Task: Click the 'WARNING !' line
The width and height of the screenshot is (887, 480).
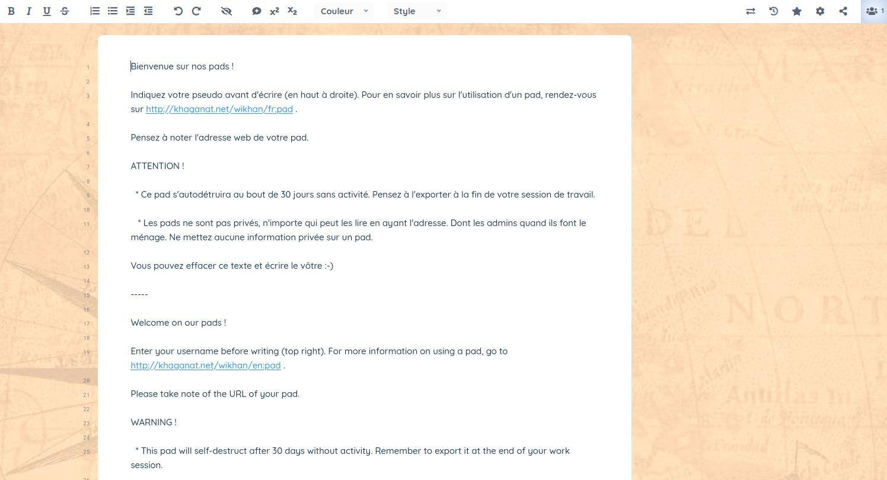Action: click(x=154, y=422)
